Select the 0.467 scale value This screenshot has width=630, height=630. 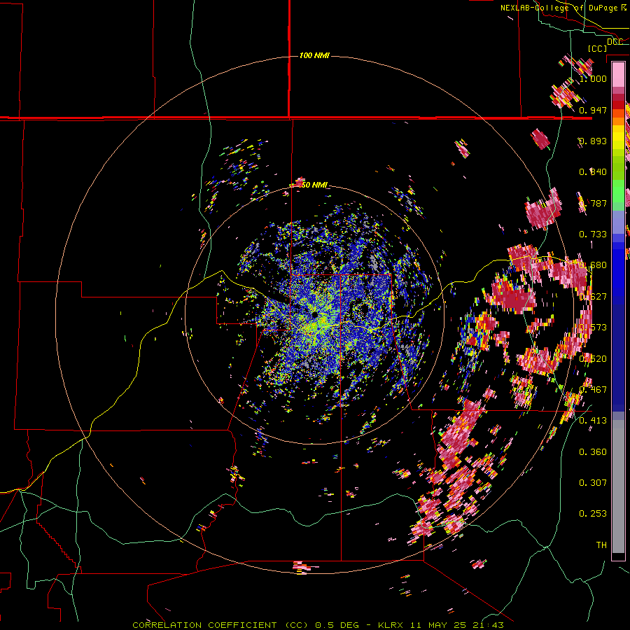(x=593, y=390)
